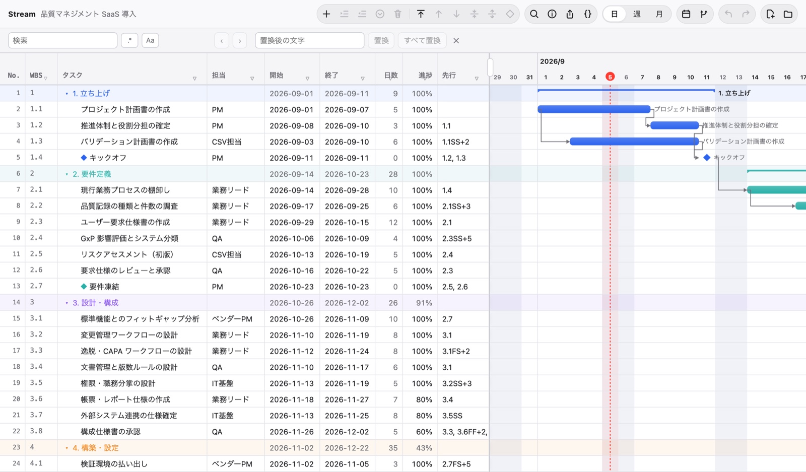The height and width of the screenshot is (472, 806).
Task: Open the 開始 column filter
Action: (307, 79)
